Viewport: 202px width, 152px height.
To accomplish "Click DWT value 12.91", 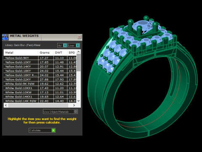I will (x=59, y=67).
